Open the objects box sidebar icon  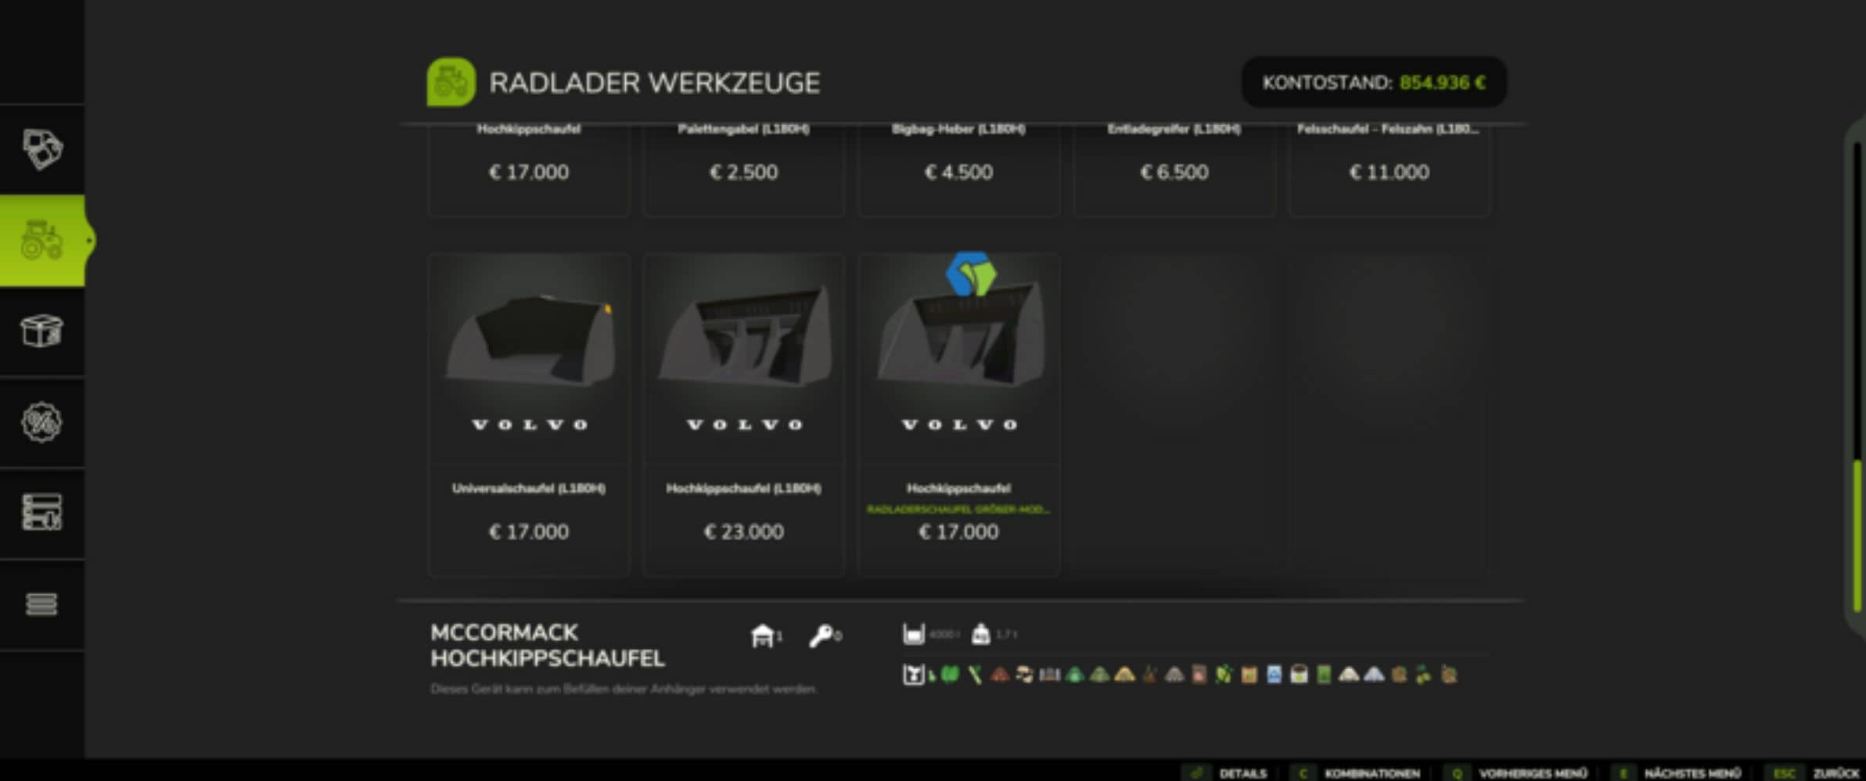pos(41,331)
